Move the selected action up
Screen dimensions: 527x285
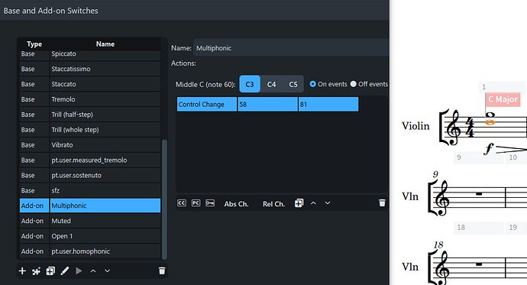pyautogui.click(x=313, y=203)
